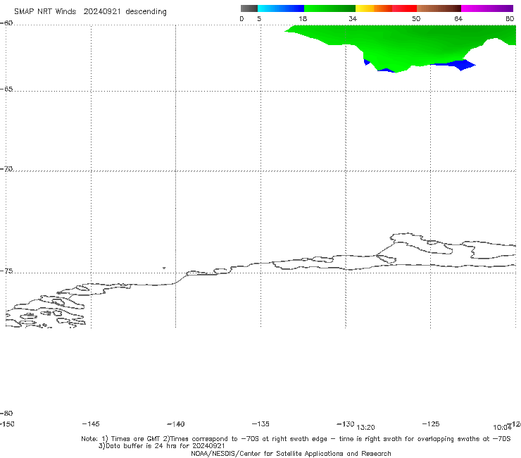This screenshot has width=521, height=458.
Task: Click the 'Data buffer is 24 hrs' note
Action: [x=161, y=446]
